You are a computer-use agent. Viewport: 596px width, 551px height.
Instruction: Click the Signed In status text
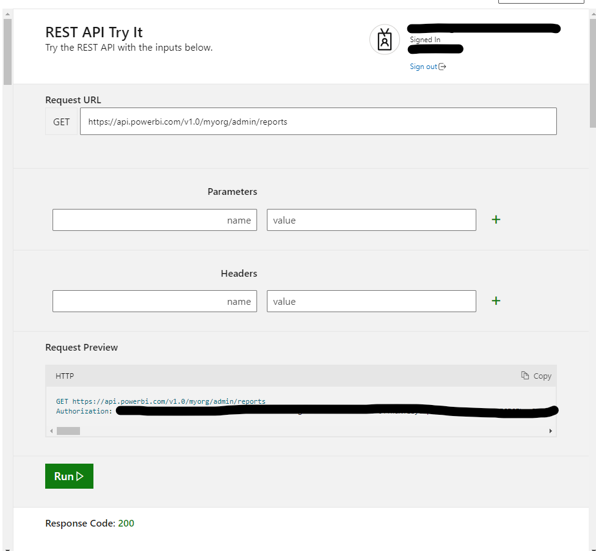[425, 40]
